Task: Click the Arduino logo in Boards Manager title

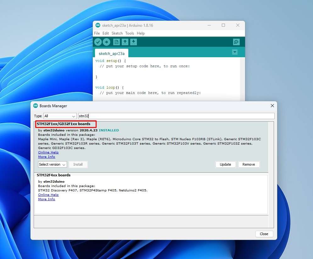Action: pyautogui.click(x=36, y=106)
